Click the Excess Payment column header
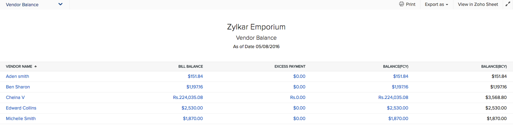The image size is (513, 130). tap(290, 66)
